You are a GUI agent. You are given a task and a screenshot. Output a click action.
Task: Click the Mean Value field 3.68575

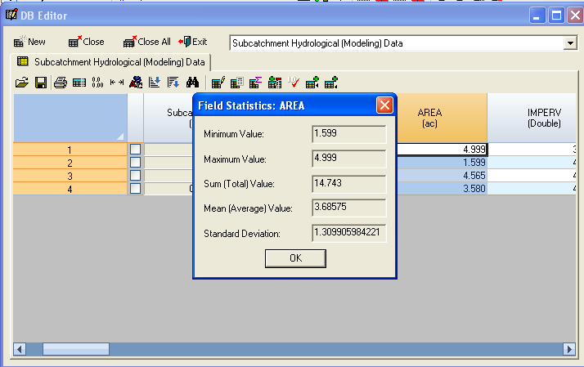(349, 208)
